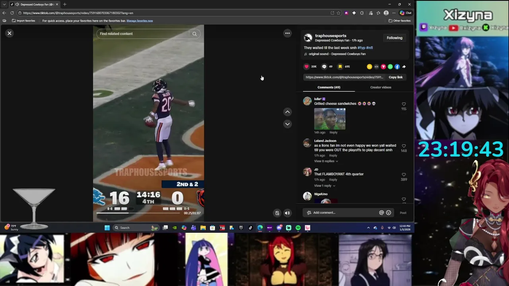Viewport: 509px width, 286px height.
Task: Click the Manage favorites now link
Action: coord(140,21)
